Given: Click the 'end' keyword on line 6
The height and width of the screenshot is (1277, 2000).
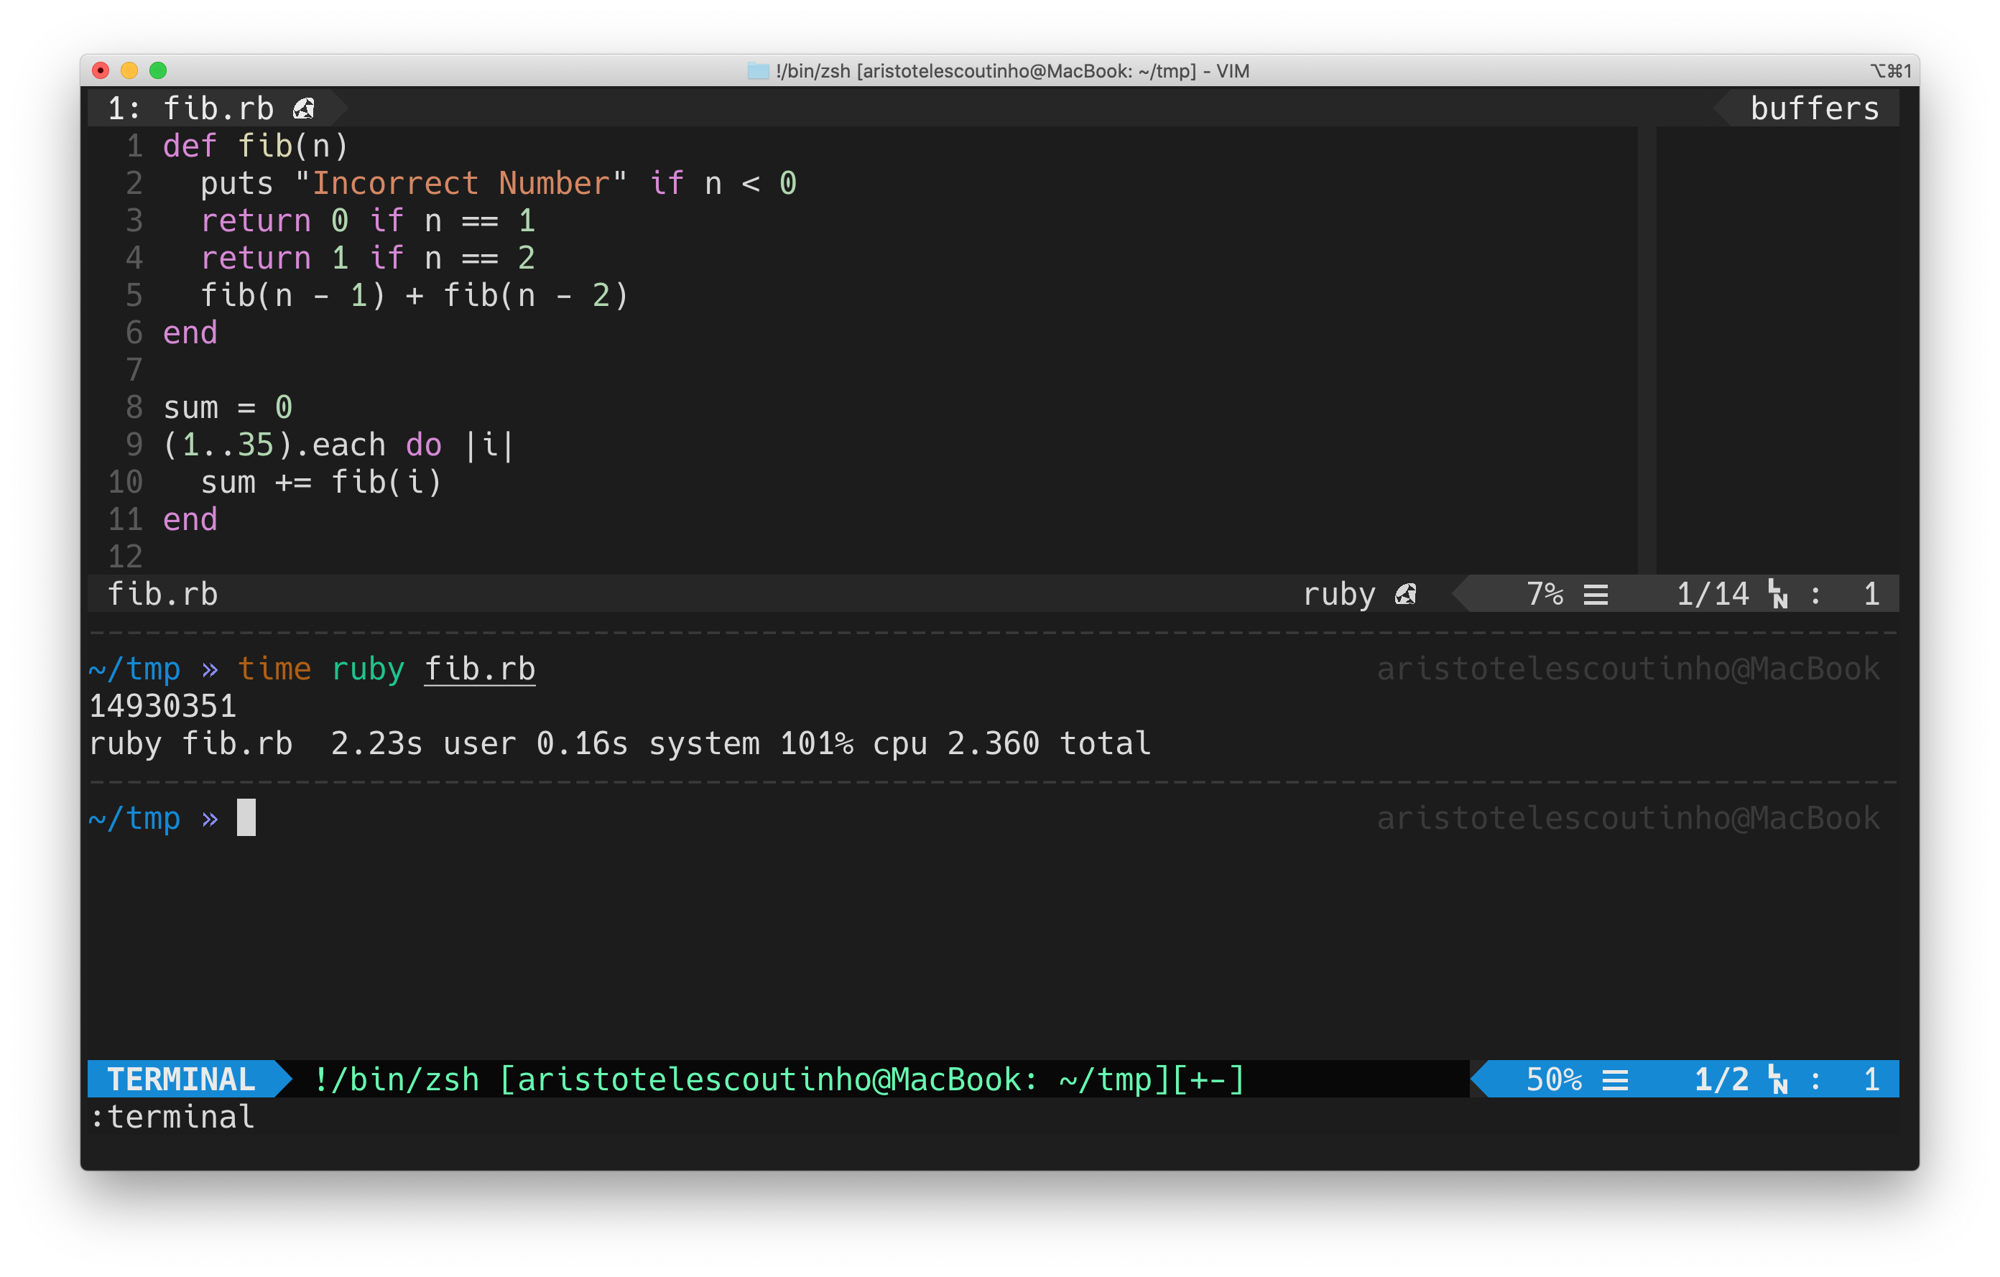Looking at the screenshot, I should click(190, 333).
